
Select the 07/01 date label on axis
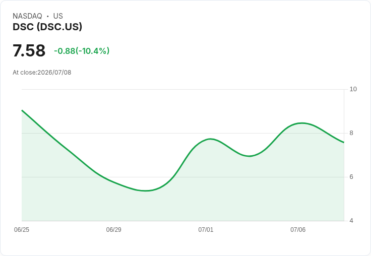(206, 230)
